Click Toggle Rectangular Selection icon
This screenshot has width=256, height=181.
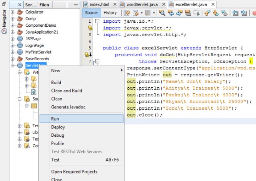click(x=196, y=13)
